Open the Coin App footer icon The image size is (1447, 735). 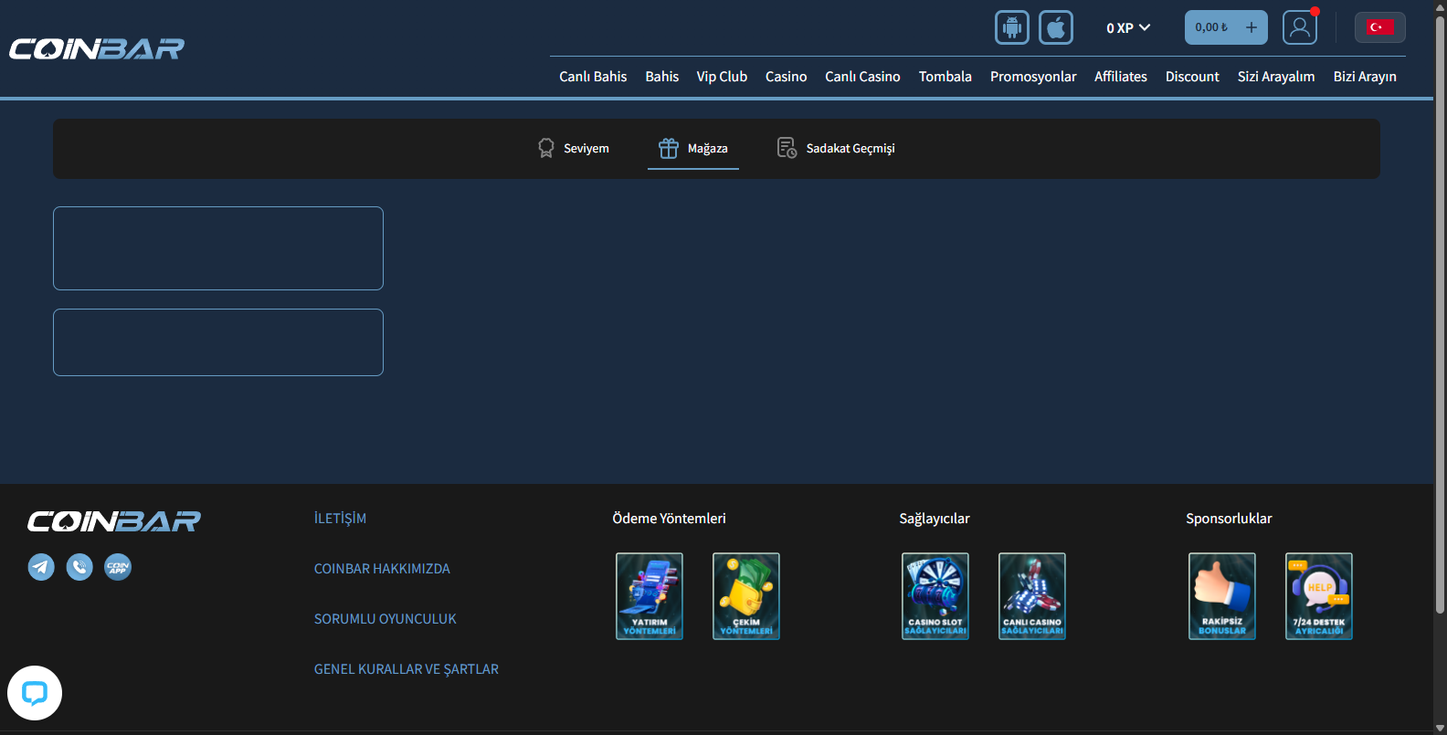click(118, 567)
